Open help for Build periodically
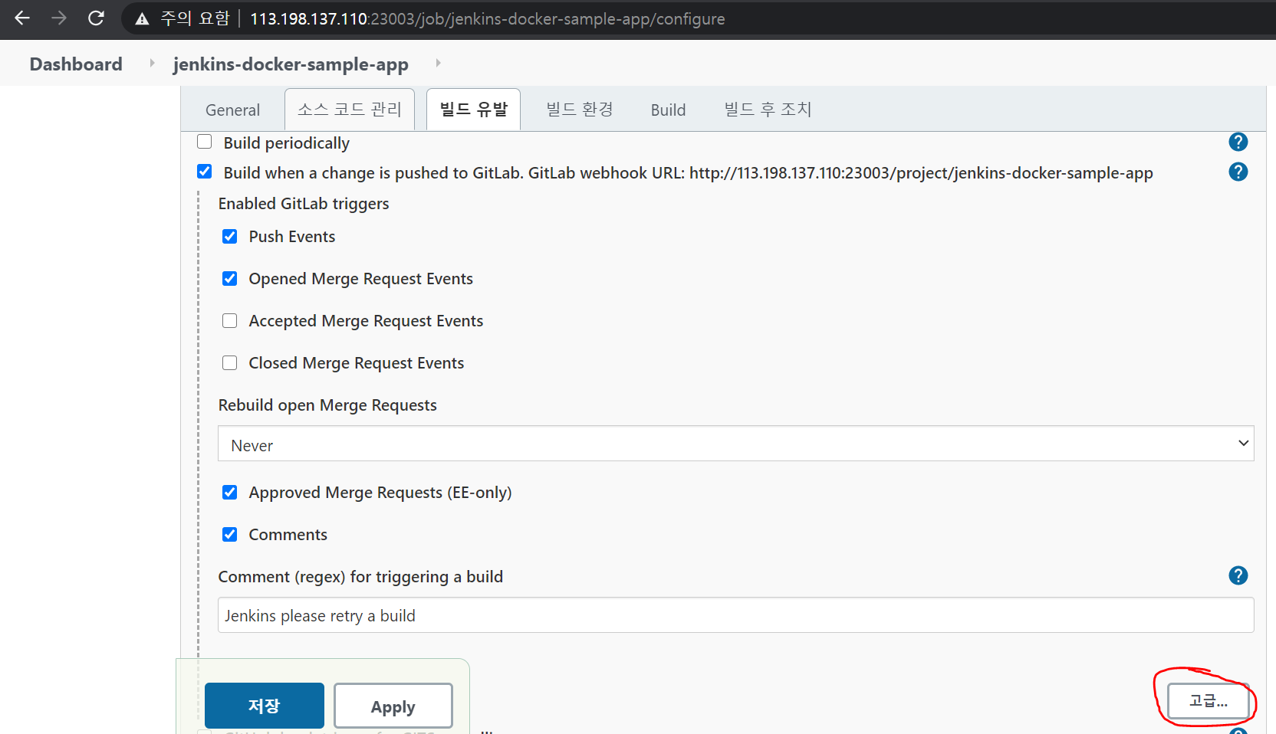This screenshot has width=1276, height=734. point(1238,142)
